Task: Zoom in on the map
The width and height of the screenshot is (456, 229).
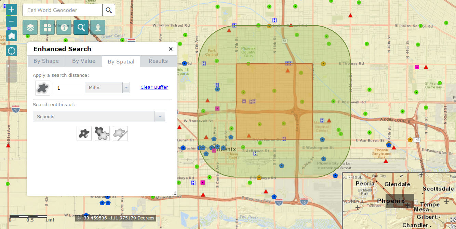Action: coord(11,9)
